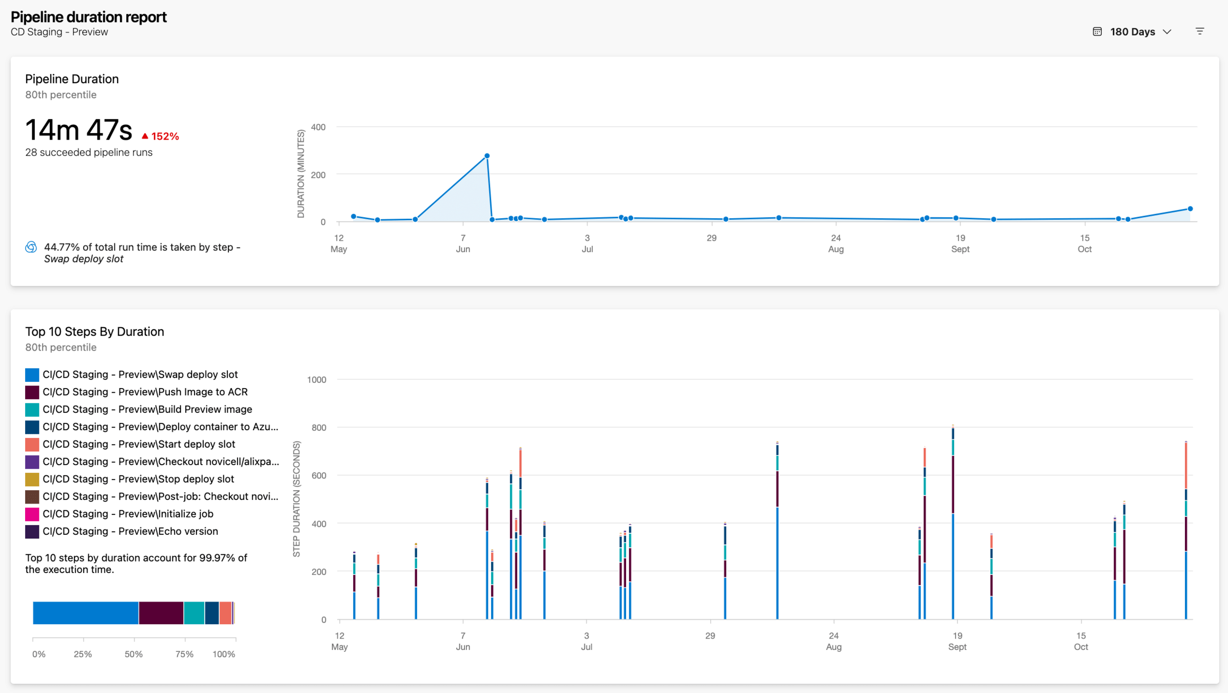The height and width of the screenshot is (693, 1228).
Task: Click the red 152% increase arrow
Action: click(145, 136)
